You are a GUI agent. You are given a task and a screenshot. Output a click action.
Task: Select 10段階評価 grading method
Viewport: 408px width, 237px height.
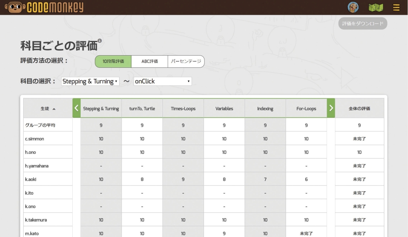click(x=113, y=61)
